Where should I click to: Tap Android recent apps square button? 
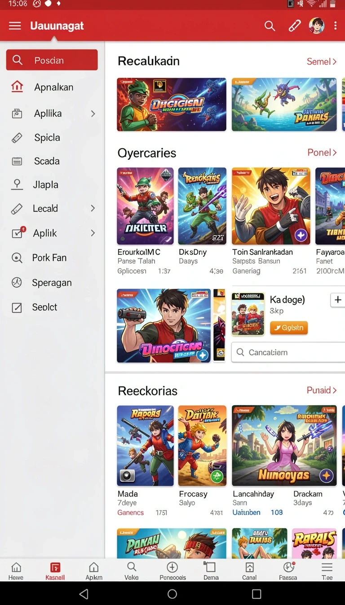point(257,594)
